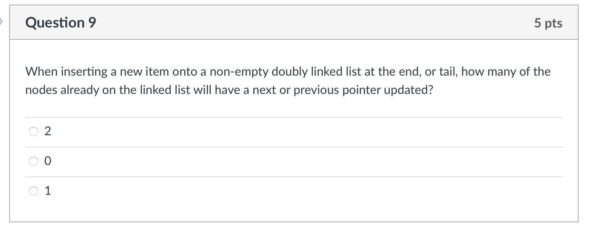Click the answer option labeled 2
616x233 pixels.
pos(48,131)
